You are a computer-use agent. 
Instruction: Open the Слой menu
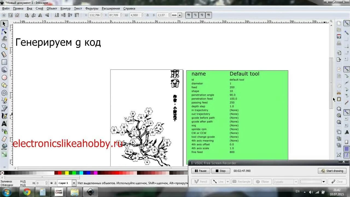(39, 8)
